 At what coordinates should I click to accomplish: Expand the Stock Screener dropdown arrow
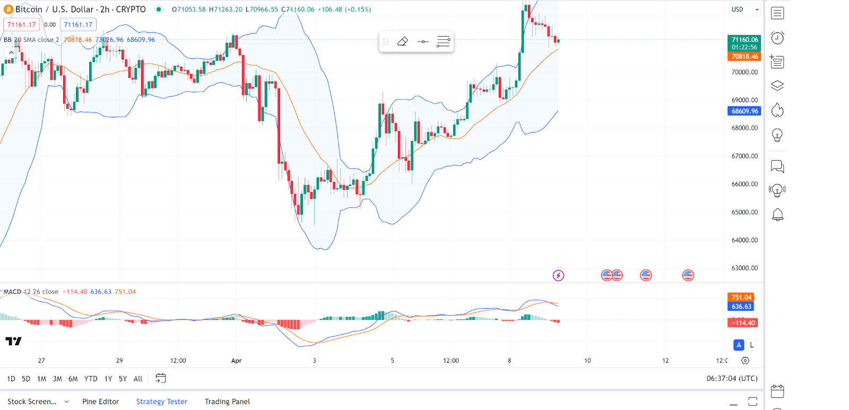(66, 402)
